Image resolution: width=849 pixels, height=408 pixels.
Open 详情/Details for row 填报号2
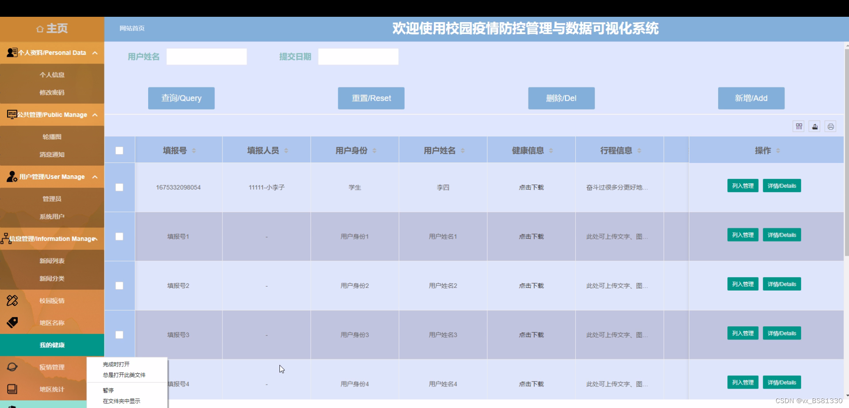782,284
